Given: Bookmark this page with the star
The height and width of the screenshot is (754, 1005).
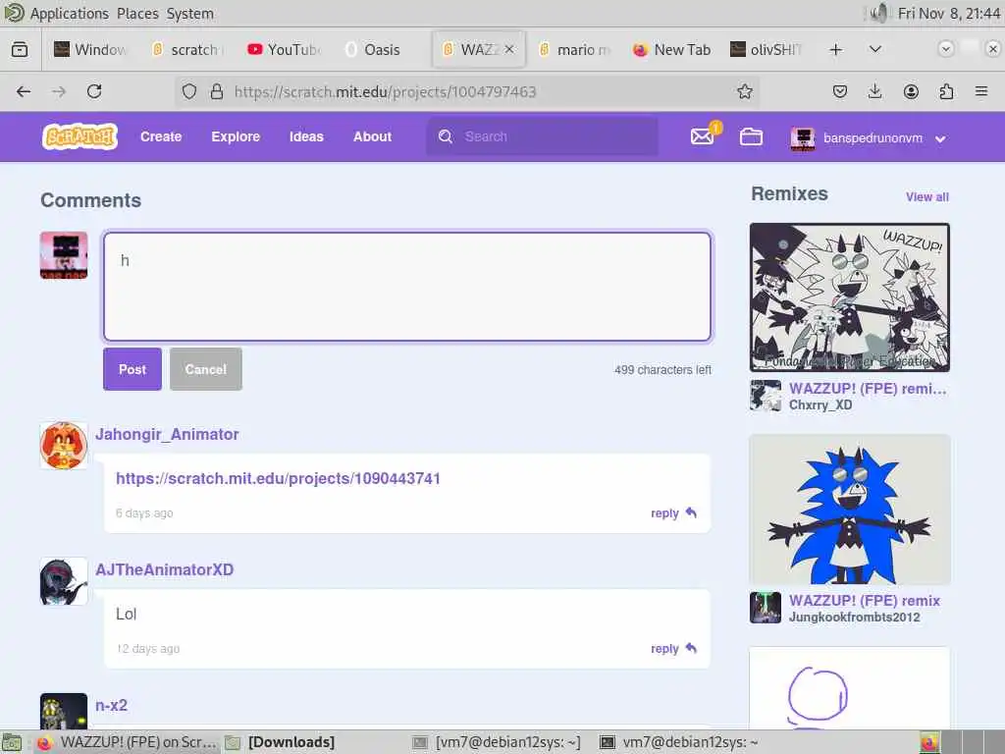Looking at the screenshot, I should [x=744, y=91].
